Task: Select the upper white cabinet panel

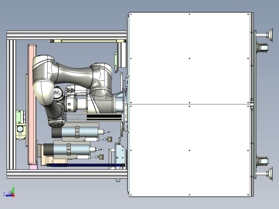Action: point(189,58)
